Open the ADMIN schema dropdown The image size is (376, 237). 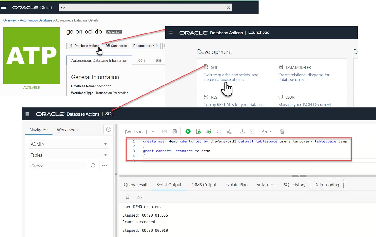(x=69, y=144)
